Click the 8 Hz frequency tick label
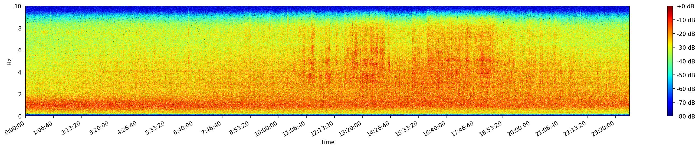699x149 pixels. coord(20,28)
